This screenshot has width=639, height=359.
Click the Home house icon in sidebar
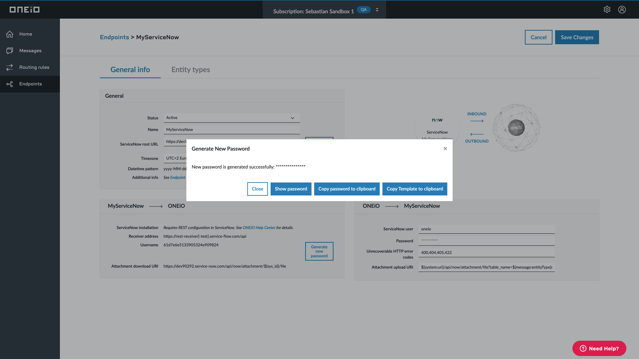tap(10, 34)
